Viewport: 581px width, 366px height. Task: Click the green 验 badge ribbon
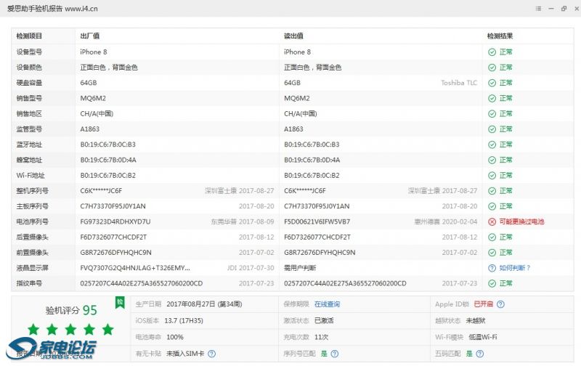tap(120, 303)
